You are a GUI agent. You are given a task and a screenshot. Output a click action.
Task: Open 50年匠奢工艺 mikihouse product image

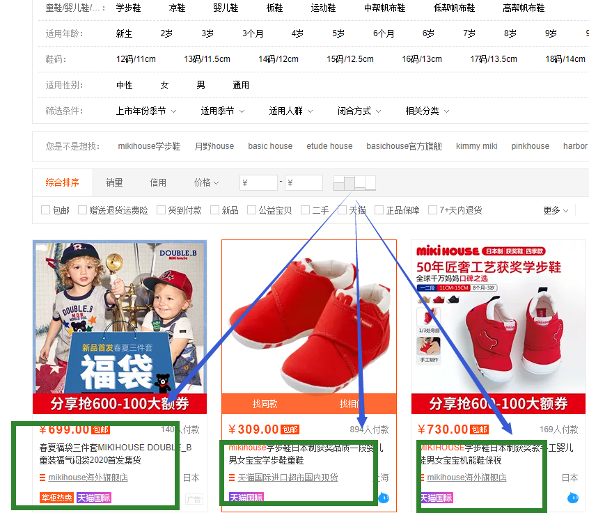[498, 326]
